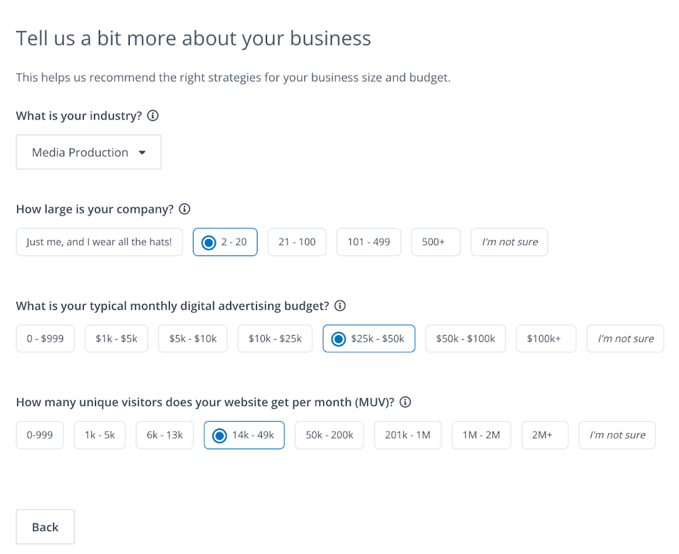
Task: Choose the 21 - 100 company size
Action: coord(297,242)
